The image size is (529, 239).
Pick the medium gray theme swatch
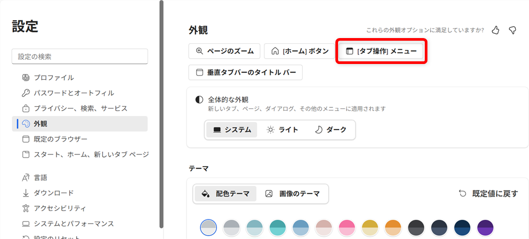click(232, 228)
